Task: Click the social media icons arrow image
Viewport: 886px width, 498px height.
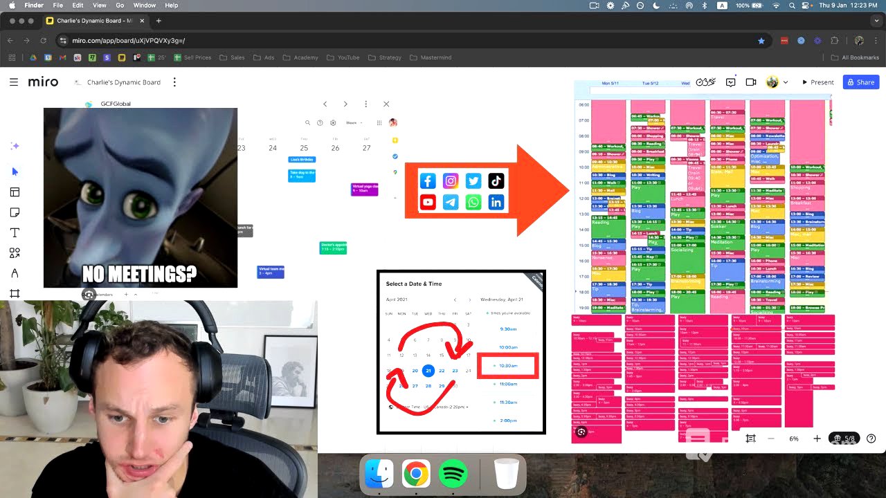Action: point(486,192)
